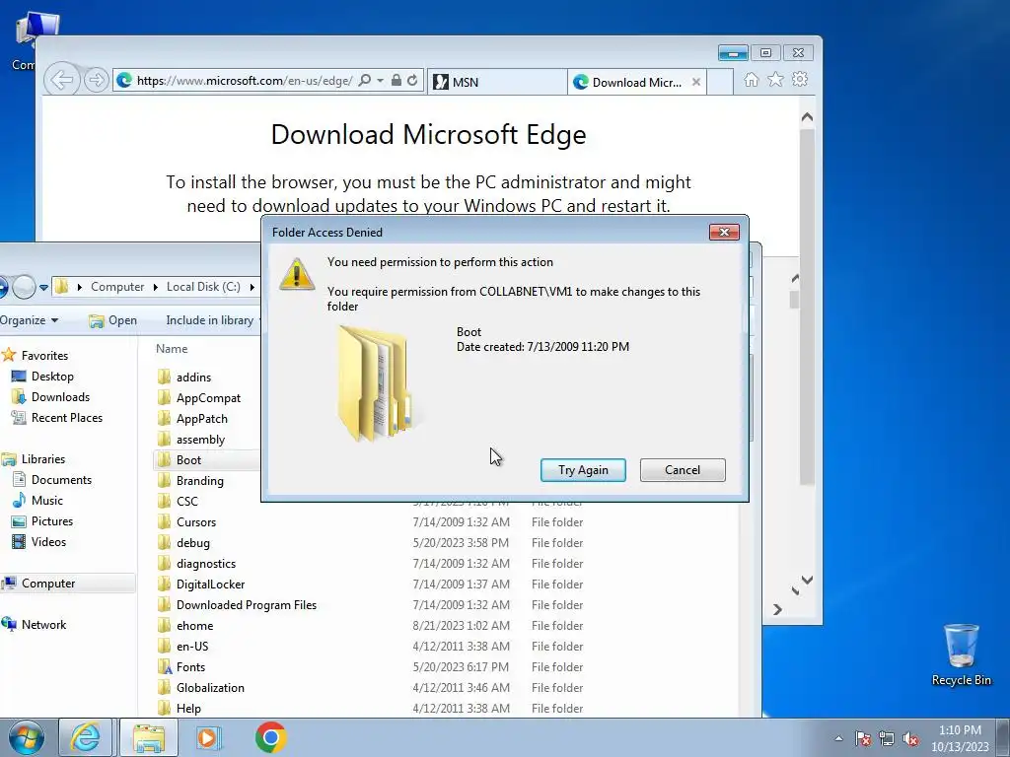This screenshot has width=1010, height=757.
Task: Launch Windows Media Player from taskbar
Action: pyautogui.click(x=208, y=737)
